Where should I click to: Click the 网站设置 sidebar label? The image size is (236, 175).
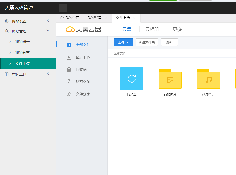coord(19,21)
